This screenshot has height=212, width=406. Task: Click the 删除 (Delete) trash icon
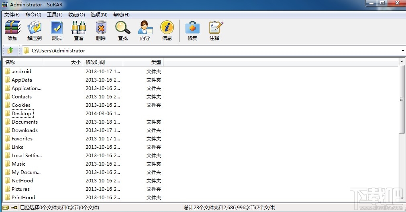[x=101, y=30]
